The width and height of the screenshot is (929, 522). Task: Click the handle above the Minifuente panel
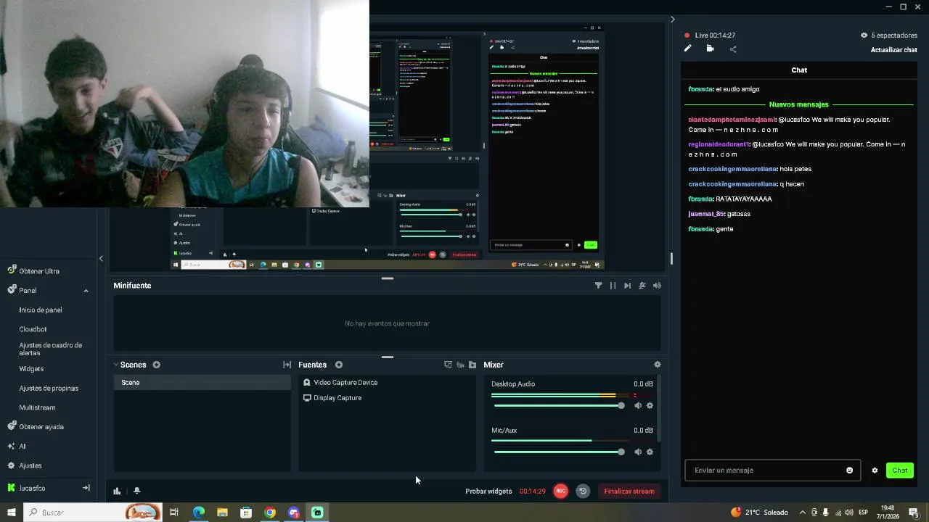(x=388, y=278)
